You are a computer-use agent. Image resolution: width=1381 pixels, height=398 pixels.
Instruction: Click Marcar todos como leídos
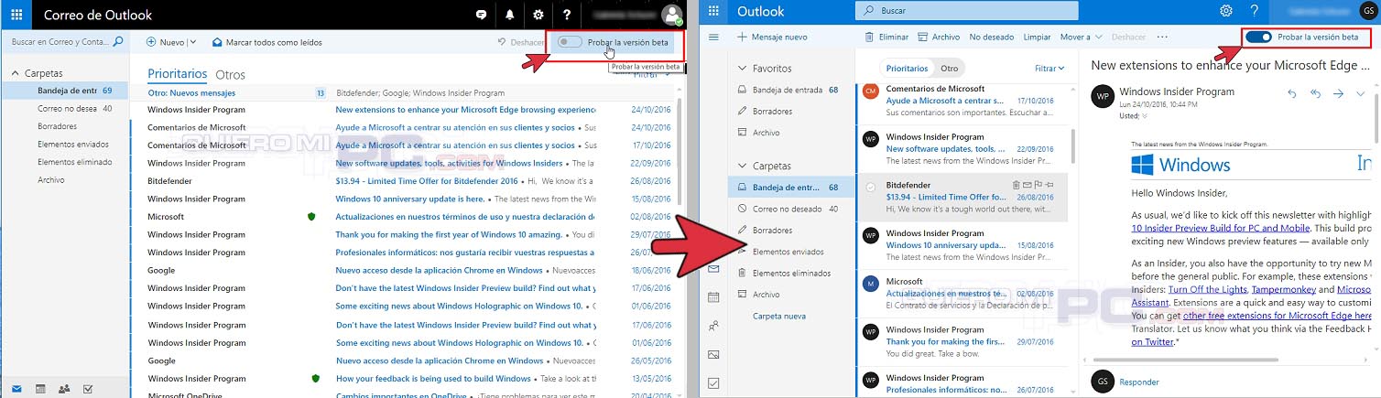[267, 42]
